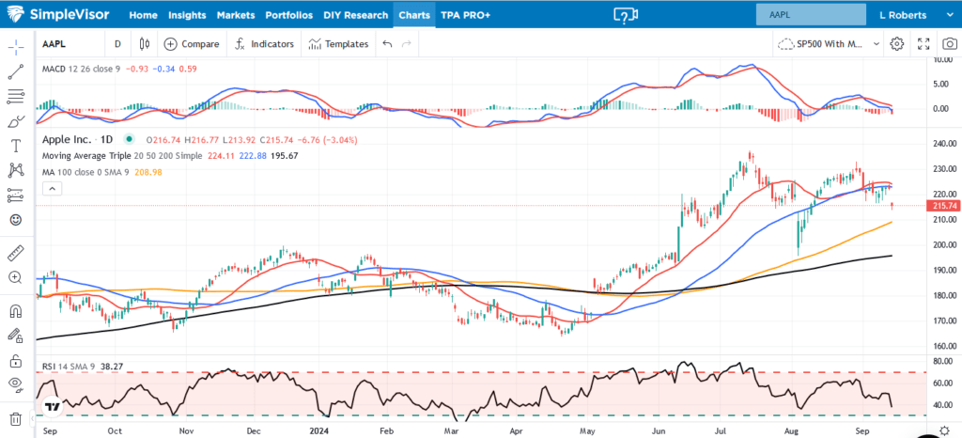Open the Portfolios menu
Screen dimensions: 962x438
coord(289,15)
